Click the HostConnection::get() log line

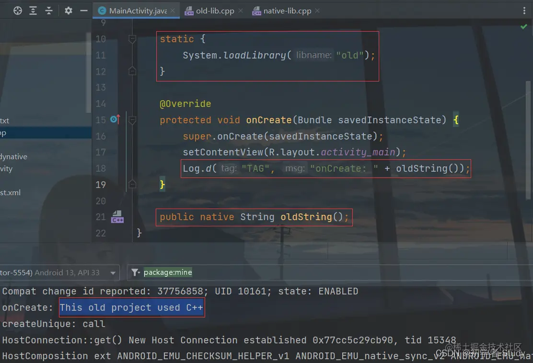[x=229, y=340]
